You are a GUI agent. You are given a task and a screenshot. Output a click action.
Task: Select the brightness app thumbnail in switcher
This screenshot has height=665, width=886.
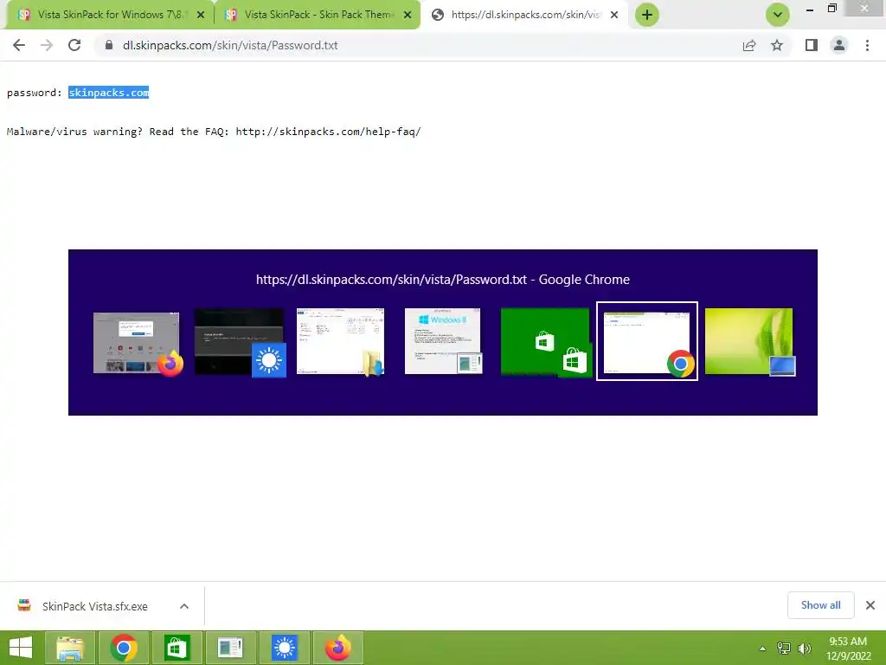[x=240, y=341]
